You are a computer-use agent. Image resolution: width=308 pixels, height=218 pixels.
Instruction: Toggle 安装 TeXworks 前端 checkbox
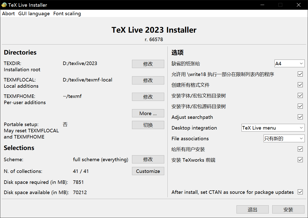[300, 160]
